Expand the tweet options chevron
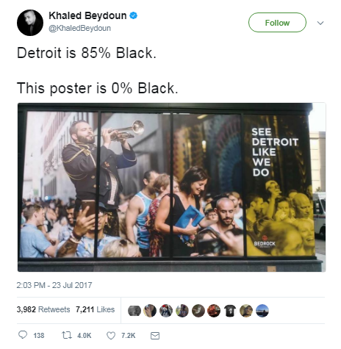This screenshot has height=349, width=341. point(320,23)
